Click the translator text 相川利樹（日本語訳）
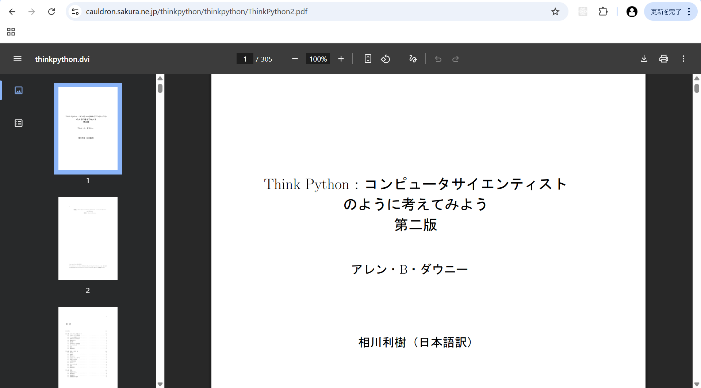Viewport: 701px width, 388px height. point(415,342)
